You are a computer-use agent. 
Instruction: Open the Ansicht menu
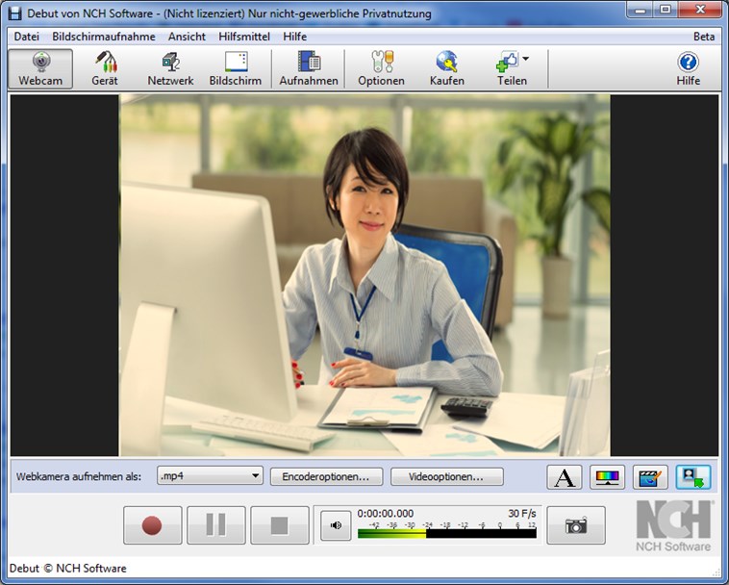tap(187, 37)
